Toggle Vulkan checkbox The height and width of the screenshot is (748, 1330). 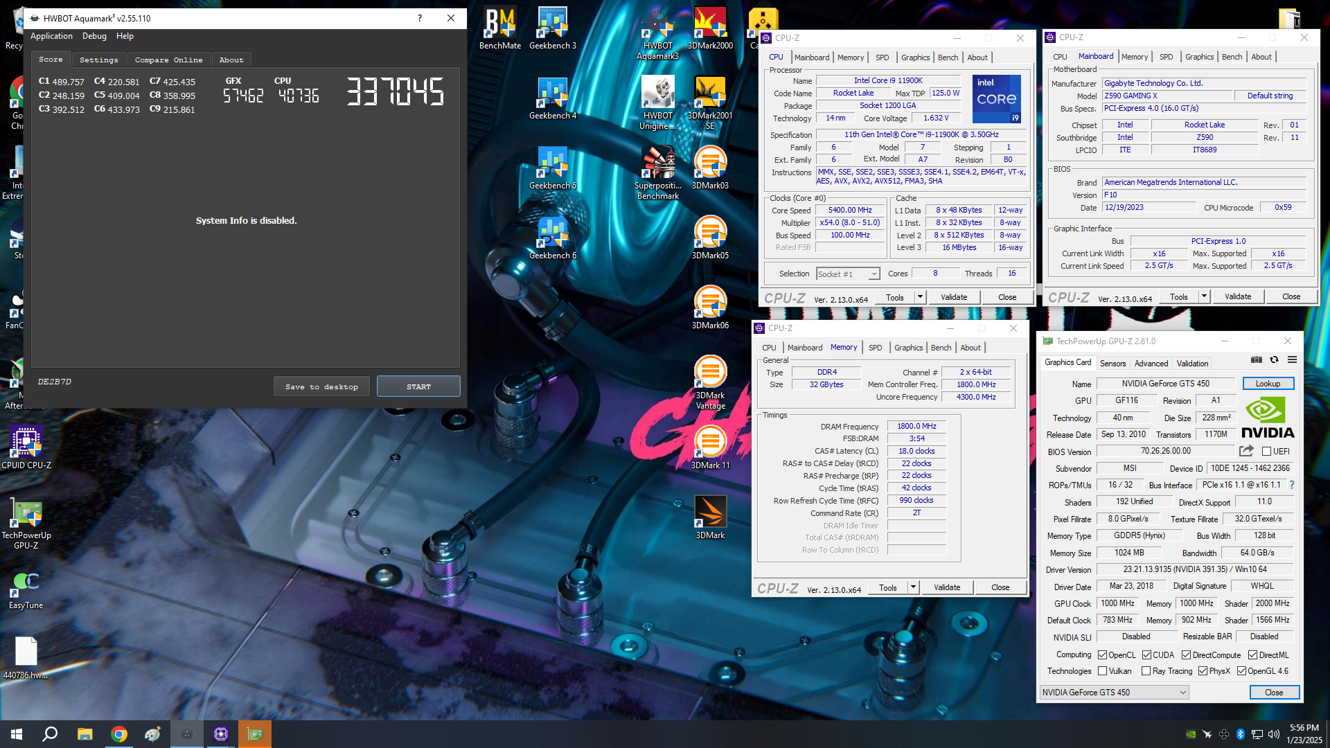click(1102, 671)
